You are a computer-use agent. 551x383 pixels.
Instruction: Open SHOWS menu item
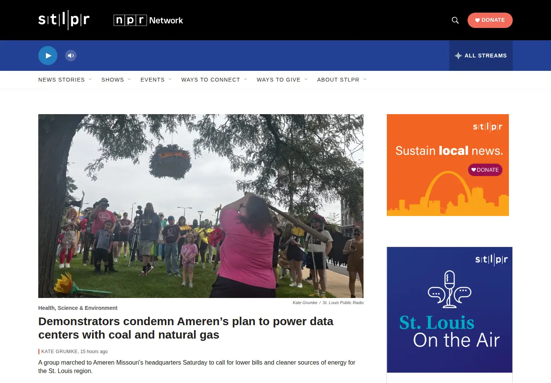tap(112, 80)
